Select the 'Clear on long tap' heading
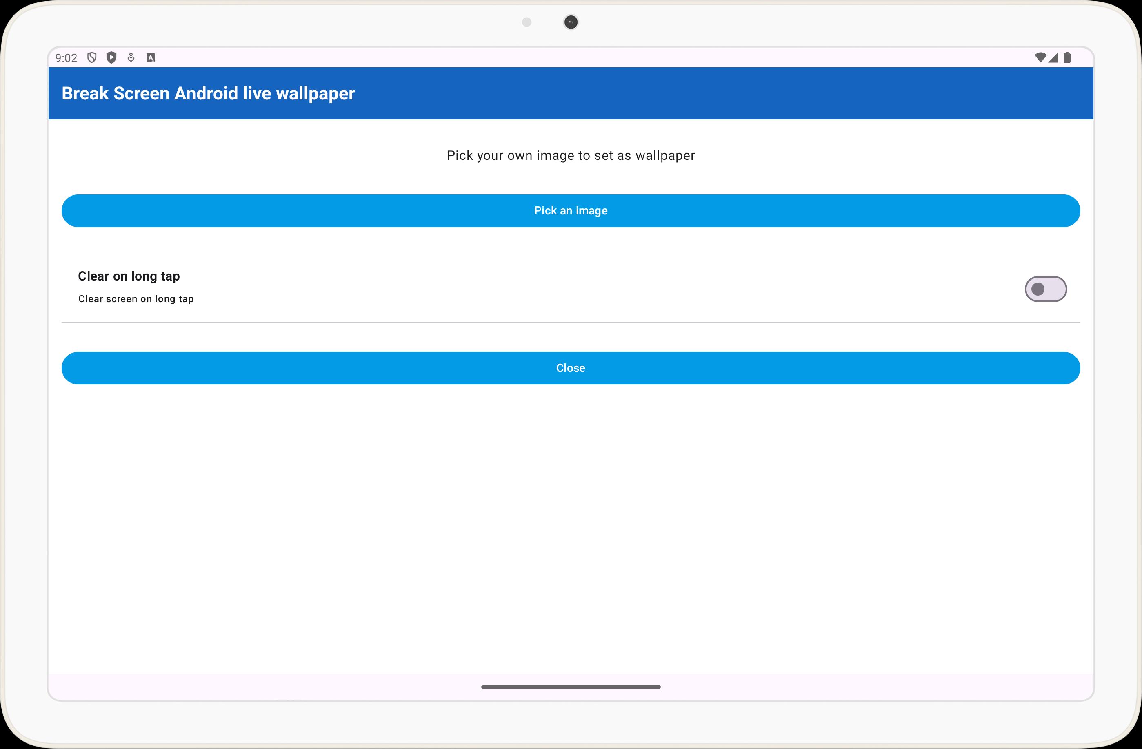Image resolution: width=1142 pixels, height=749 pixels. (129, 276)
